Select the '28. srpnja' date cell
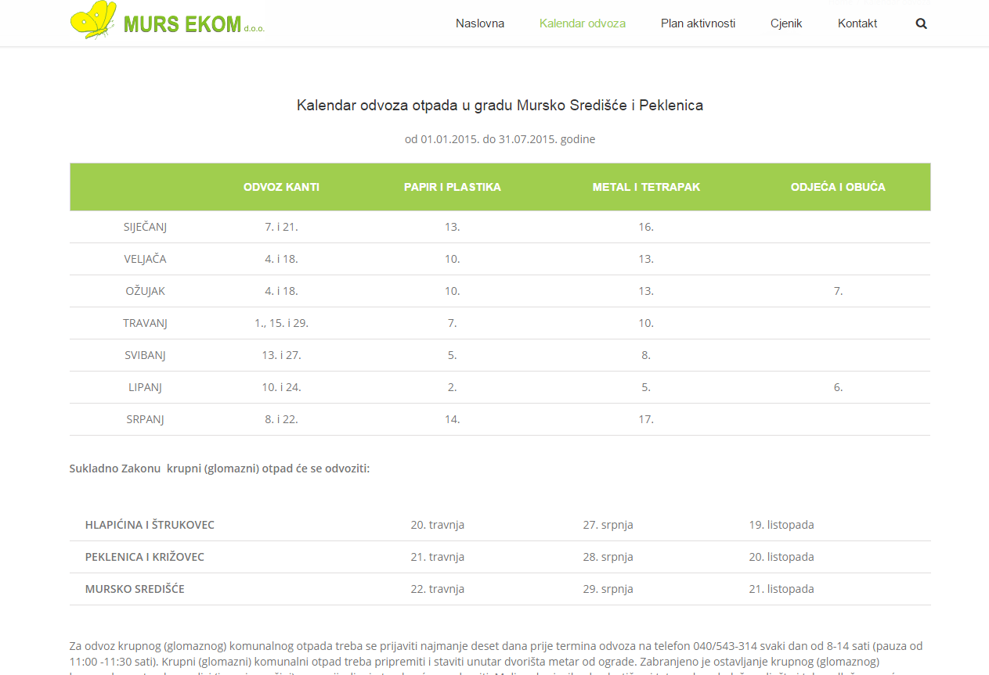Image resolution: width=989 pixels, height=675 pixels. click(608, 557)
